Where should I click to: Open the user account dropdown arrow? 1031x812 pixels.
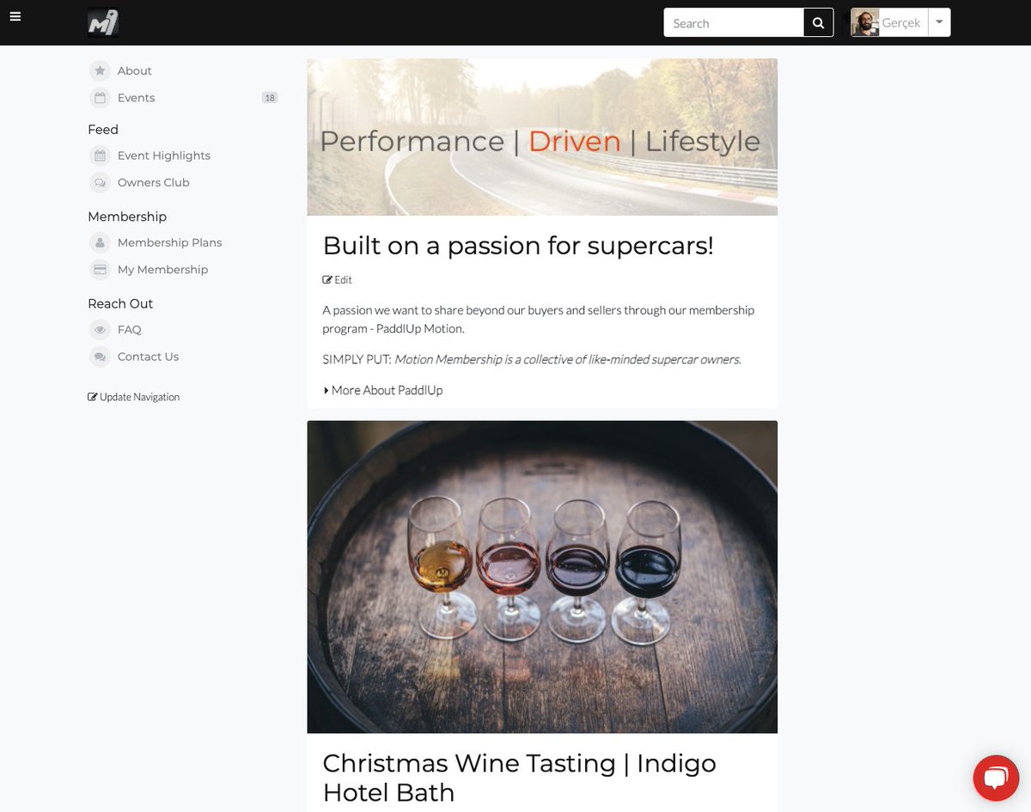(939, 23)
